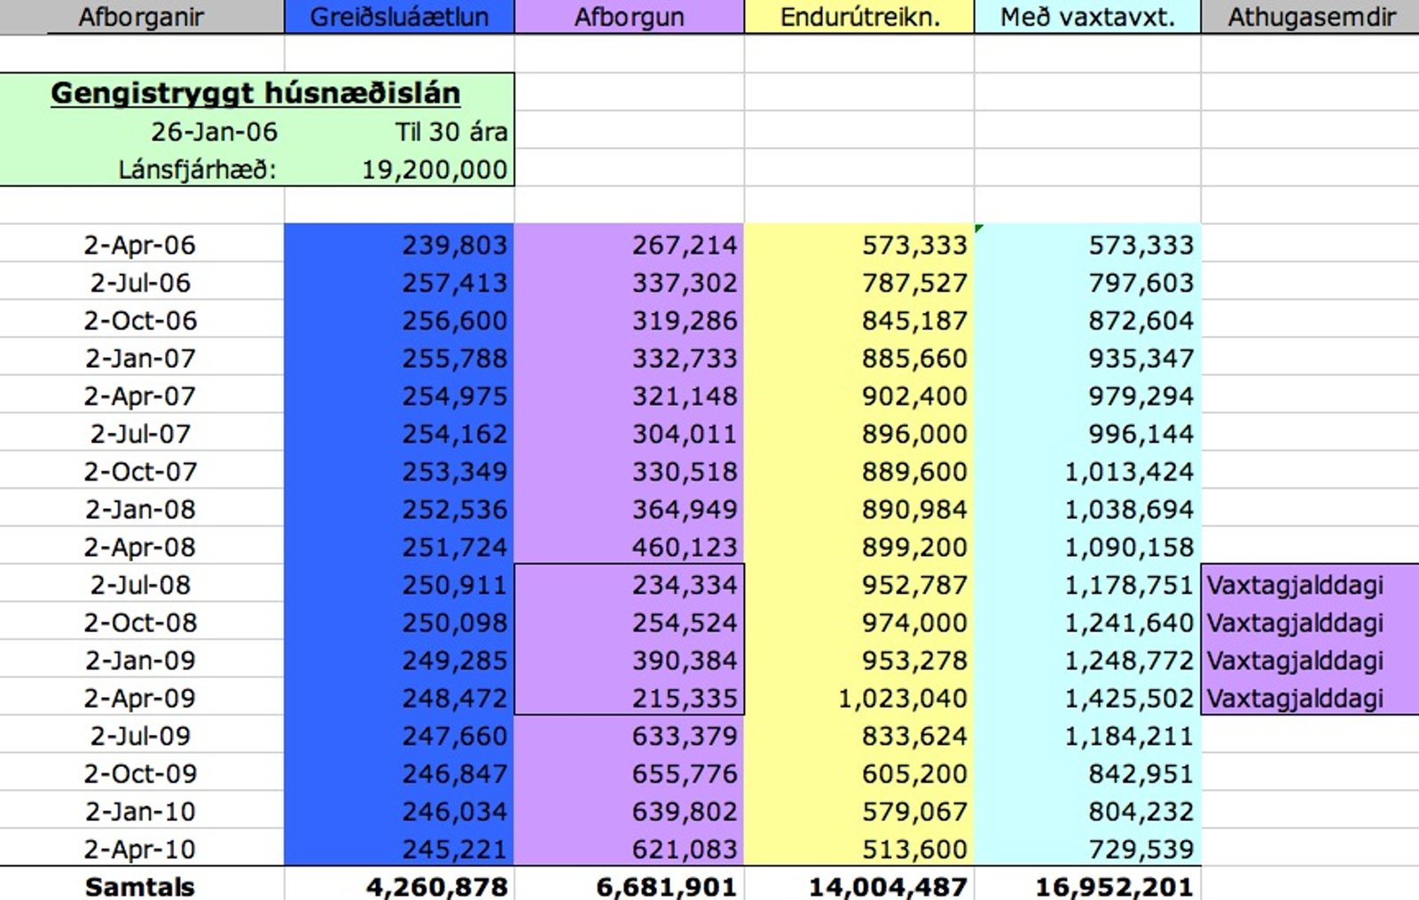Click cell with value 239,803
1419x900 pixels.
(399, 244)
